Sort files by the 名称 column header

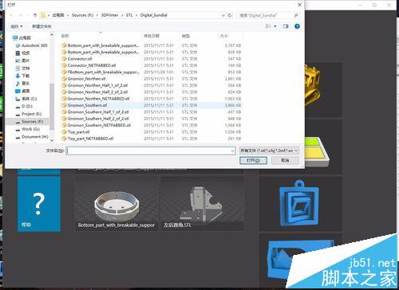pos(65,36)
